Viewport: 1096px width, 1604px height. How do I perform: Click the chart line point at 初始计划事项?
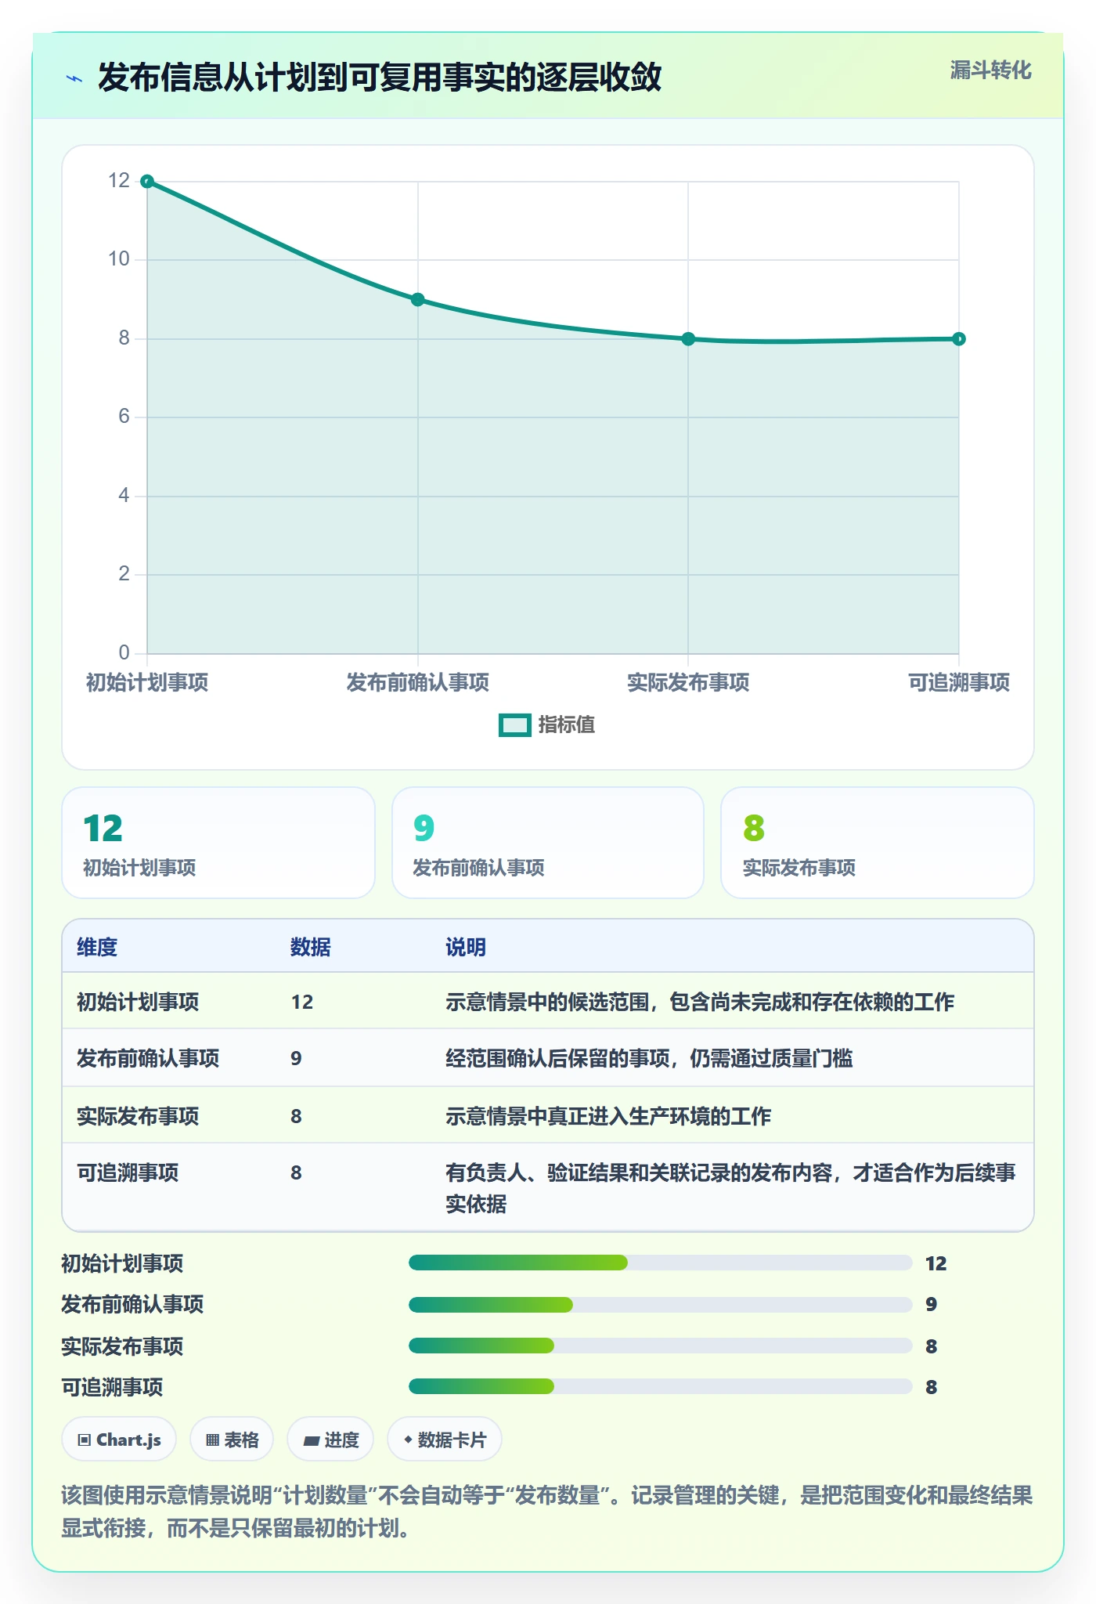click(x=147, y=182)
